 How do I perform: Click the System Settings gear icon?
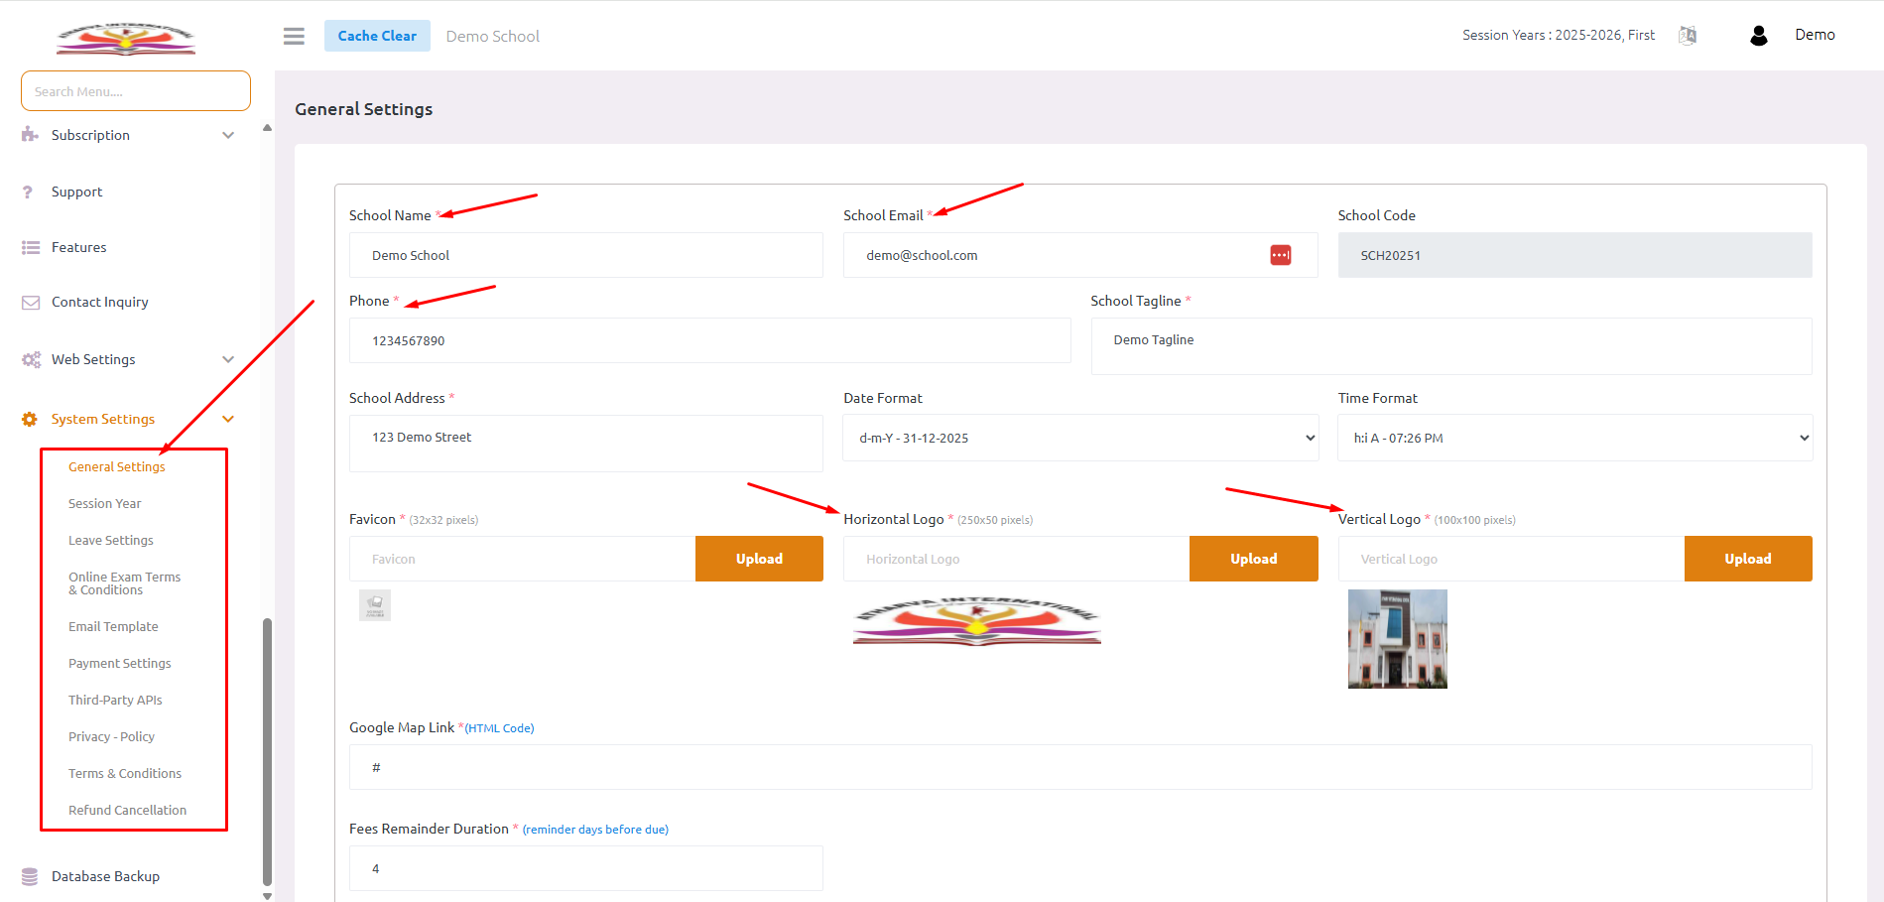click(x=30, y=419)
